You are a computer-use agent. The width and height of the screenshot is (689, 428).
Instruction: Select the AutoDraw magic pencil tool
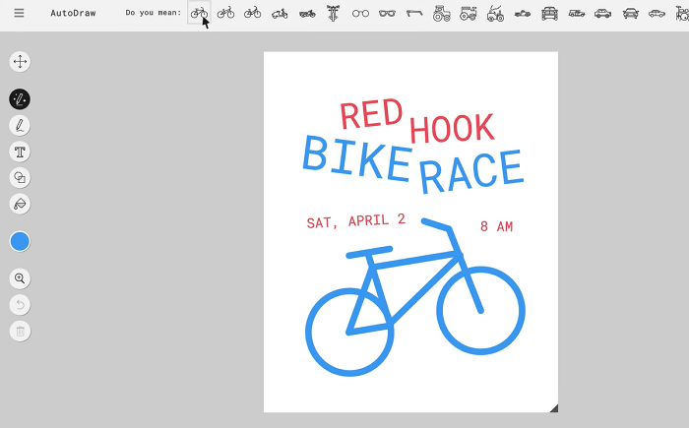click(x=20, y=99)
